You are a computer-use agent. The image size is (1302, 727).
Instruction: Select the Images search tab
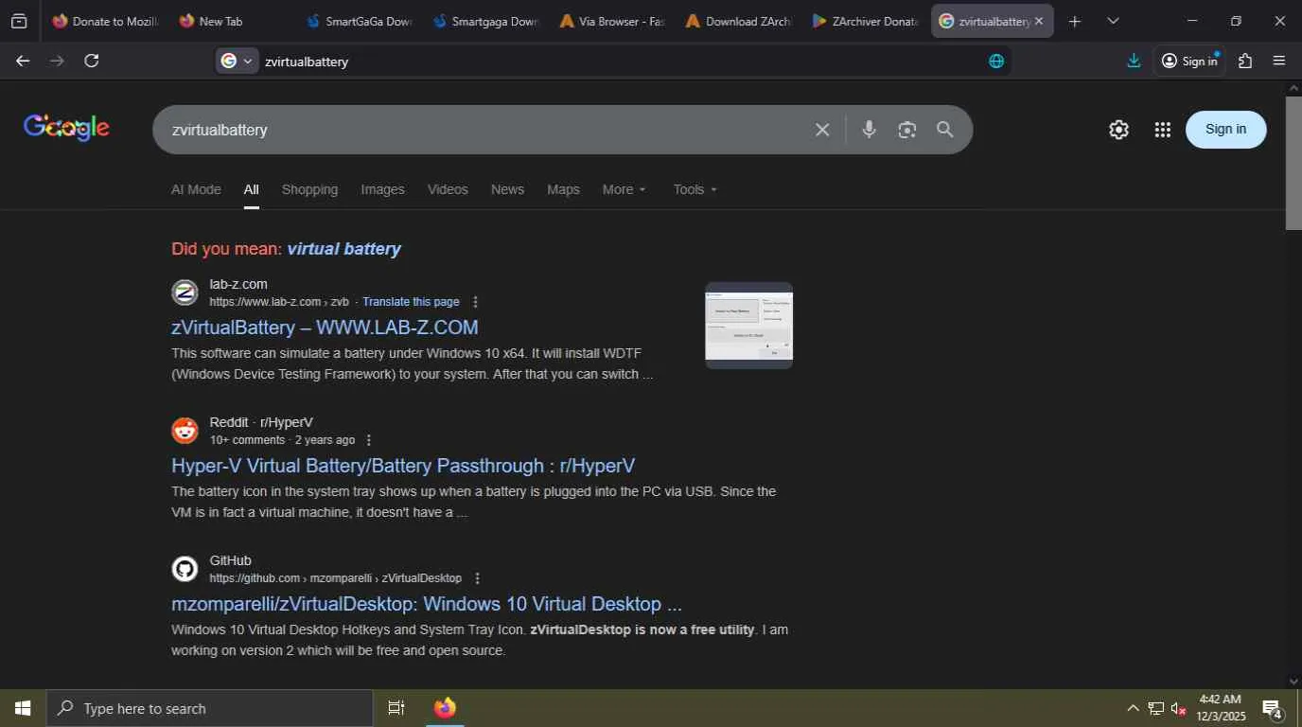coord(382,189)
